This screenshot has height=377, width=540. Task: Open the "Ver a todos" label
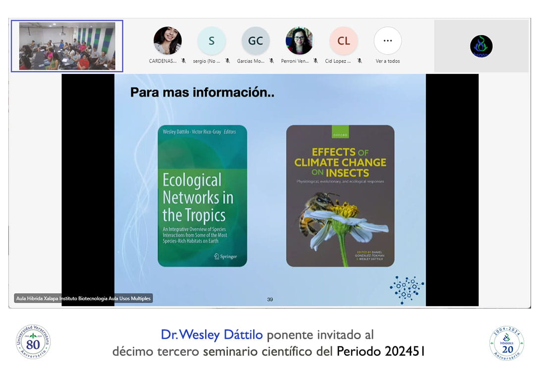387,61
